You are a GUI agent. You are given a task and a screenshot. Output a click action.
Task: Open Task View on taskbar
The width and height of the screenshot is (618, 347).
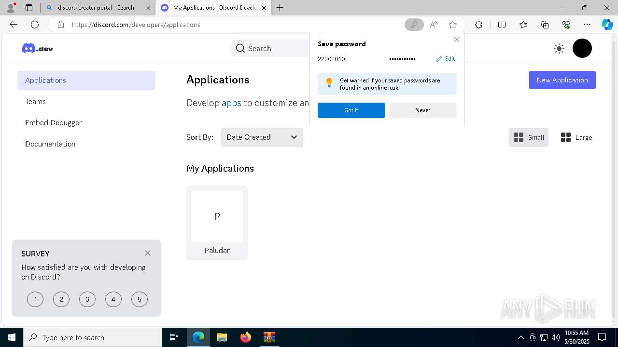click(x=174, y=337)
